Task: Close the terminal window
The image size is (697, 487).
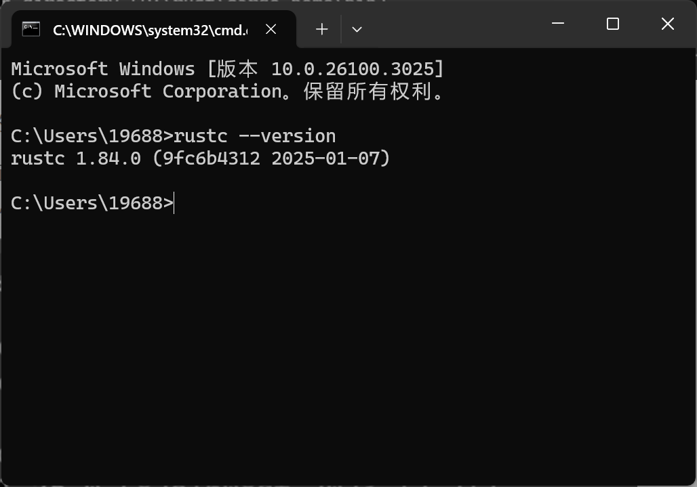Action: point(667,24)
